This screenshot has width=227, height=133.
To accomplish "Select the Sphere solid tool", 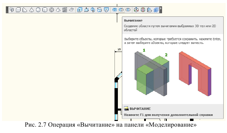I will 38,10.
